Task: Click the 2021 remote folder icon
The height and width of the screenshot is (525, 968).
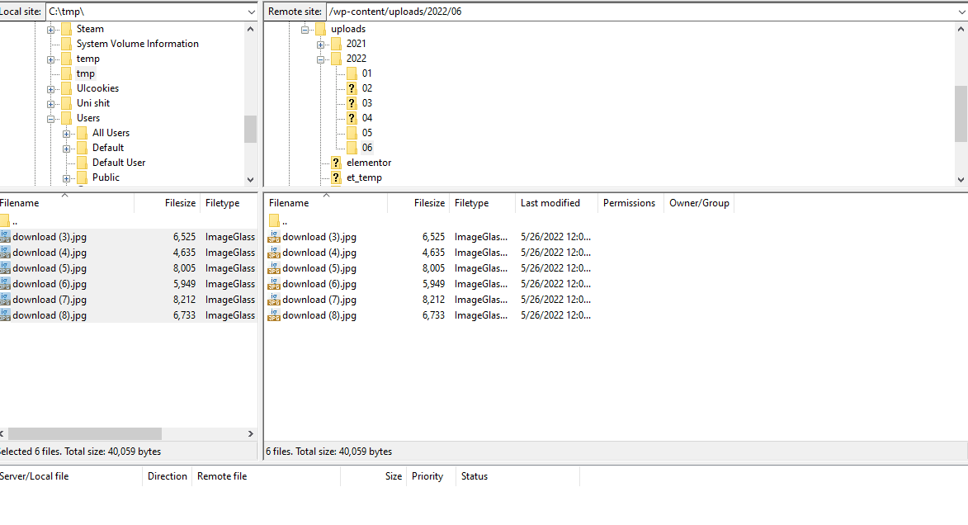Action: (337, 44)
